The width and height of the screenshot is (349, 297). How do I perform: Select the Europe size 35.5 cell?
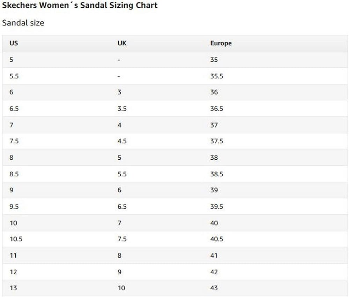217,76
